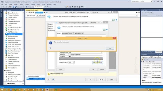This screenshot has height=91, width=163.
Task: Open Help in the BigCommerce Connection Manager
Action: coord(60,70)
